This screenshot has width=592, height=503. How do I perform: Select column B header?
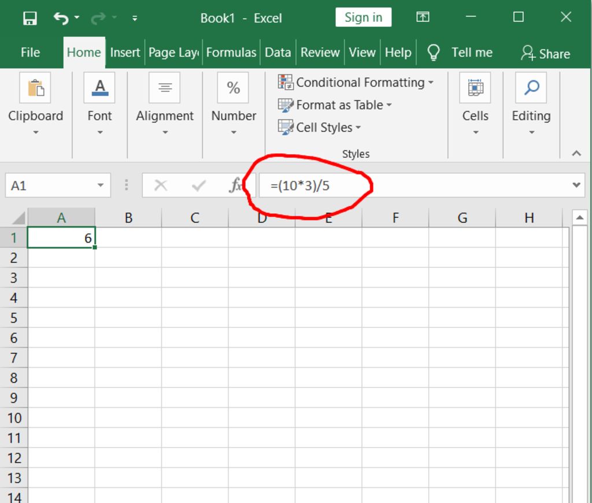128,218
